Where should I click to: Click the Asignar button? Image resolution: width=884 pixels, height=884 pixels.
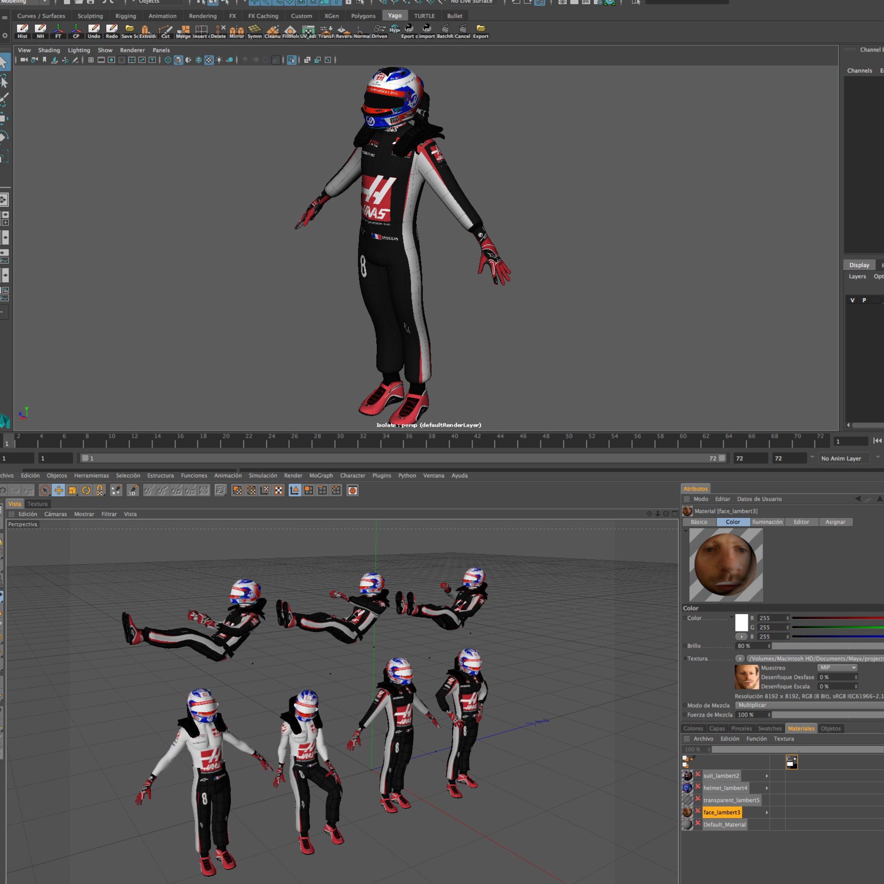point(835,522)
